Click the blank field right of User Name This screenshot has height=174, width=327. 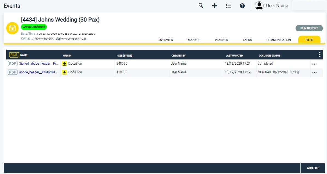309,6
